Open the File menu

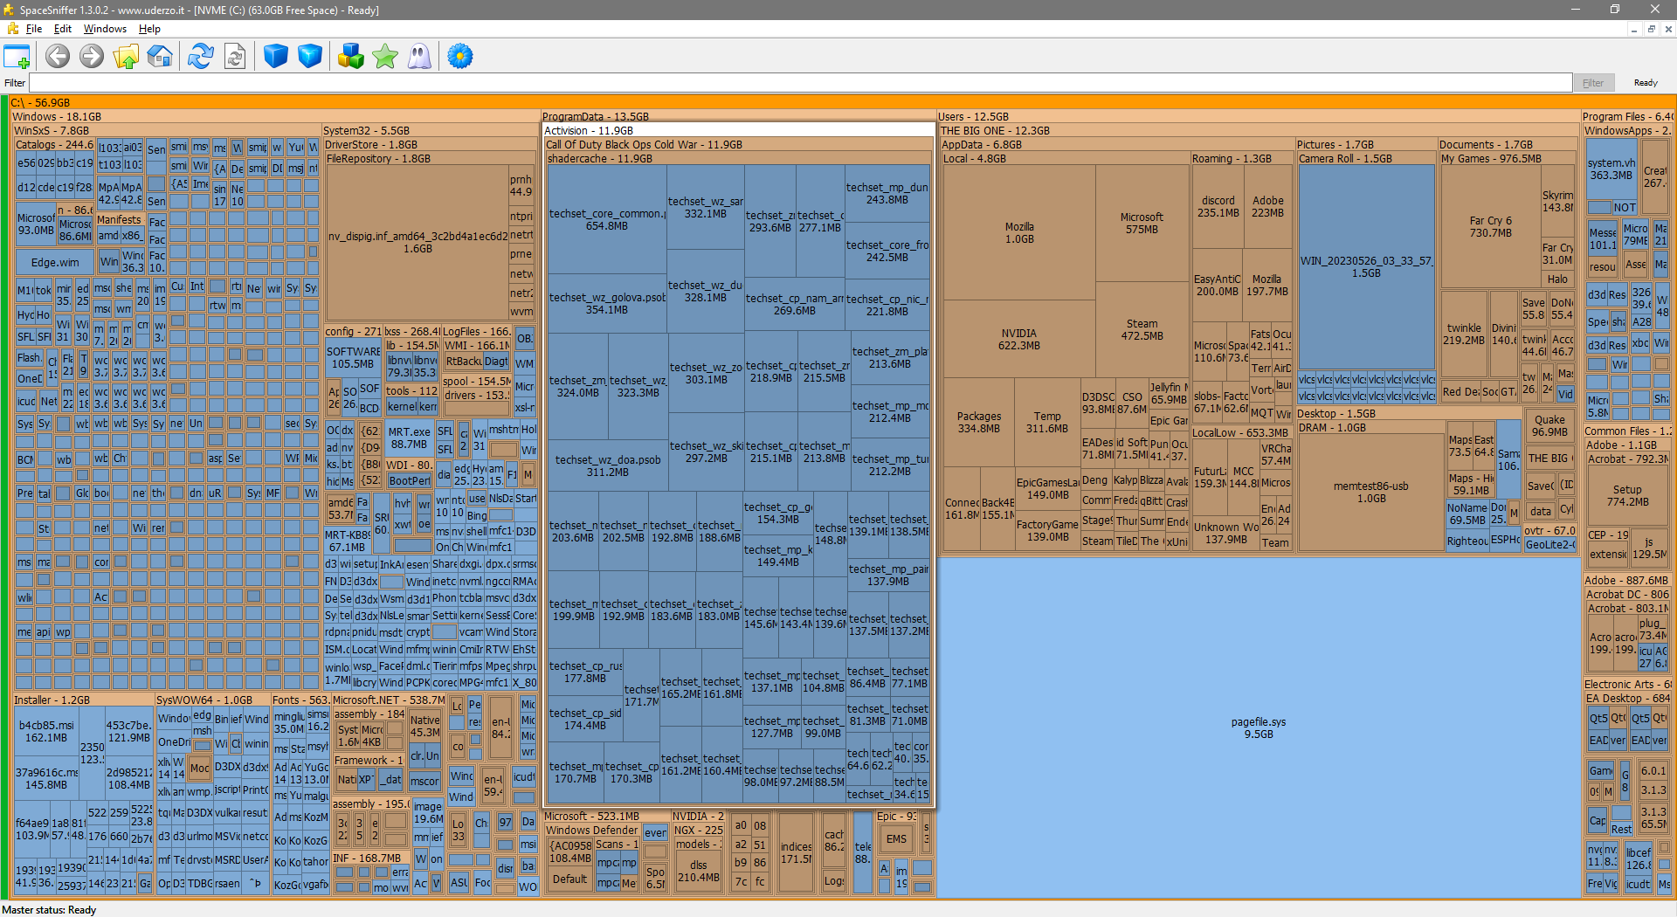click(x=34, y=29)
